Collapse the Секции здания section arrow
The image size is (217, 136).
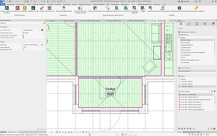tap(215, 68)
